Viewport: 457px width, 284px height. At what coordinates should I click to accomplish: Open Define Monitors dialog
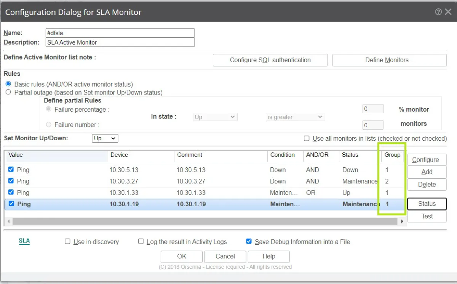click(x=389, y=60)
